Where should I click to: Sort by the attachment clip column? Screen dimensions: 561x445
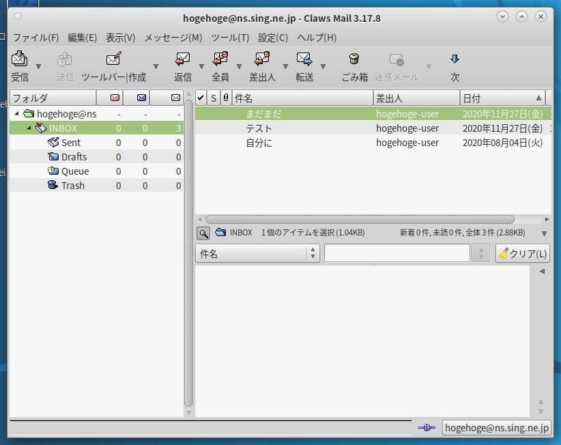tap(226, 98)
